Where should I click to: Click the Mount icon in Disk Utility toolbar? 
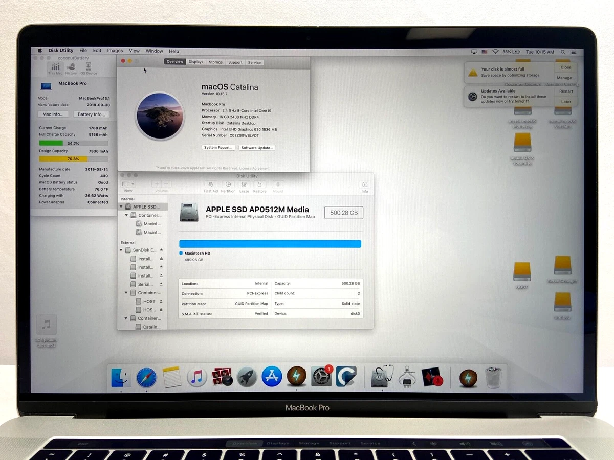coord(278,184)
